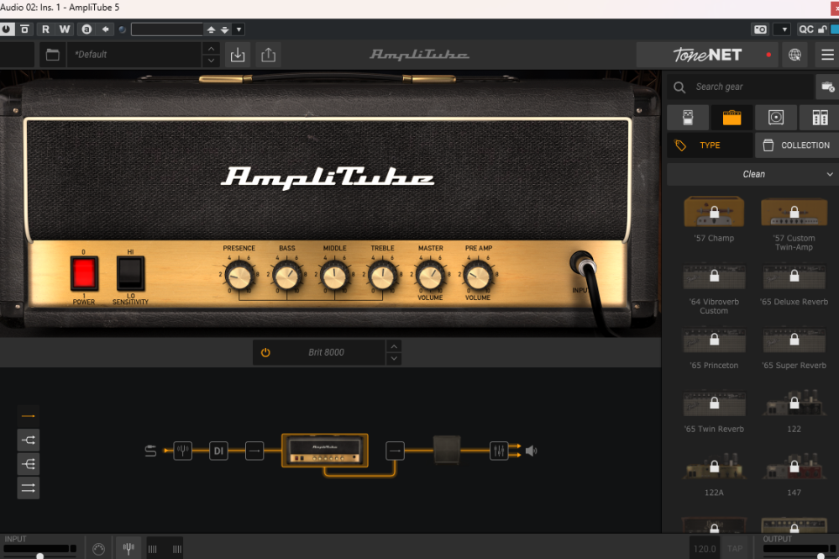Enable Read automation (R) button
The image size is (839, 559).
tap(45, 29)
